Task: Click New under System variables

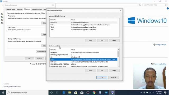Action: click(91, 70)
